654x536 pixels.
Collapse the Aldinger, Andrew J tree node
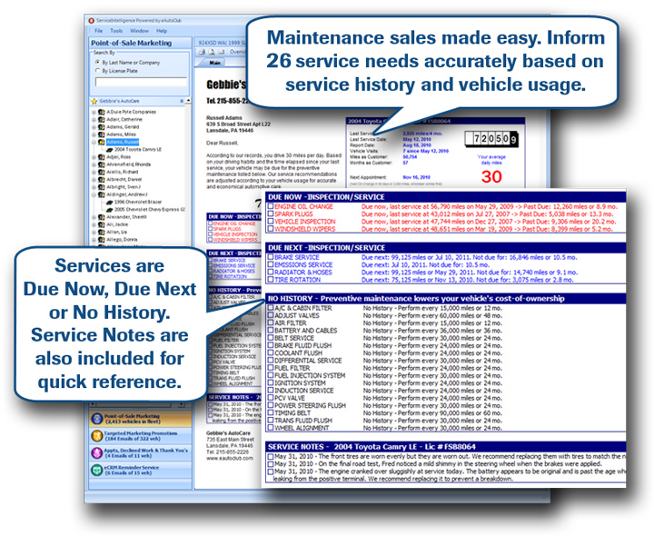(x=94, y=194)
